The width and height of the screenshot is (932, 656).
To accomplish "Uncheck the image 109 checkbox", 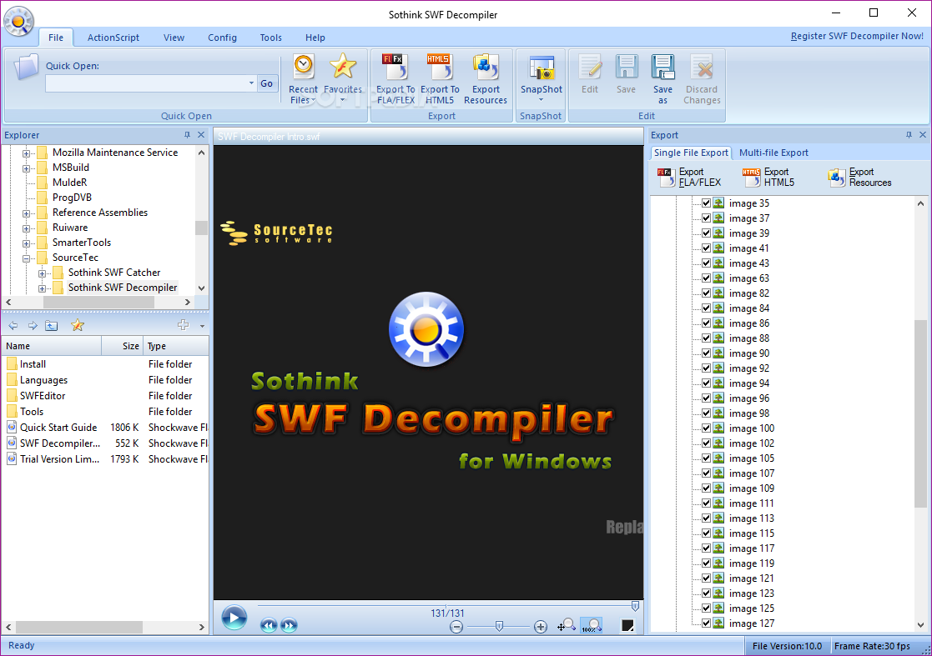I will click(706, 488).
